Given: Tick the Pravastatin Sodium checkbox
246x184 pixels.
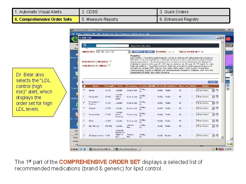Looking at the screenshot, I should pyautogui.click(x=84, y=103).
